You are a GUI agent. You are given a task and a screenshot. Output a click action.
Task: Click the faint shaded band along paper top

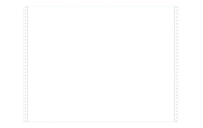tap(101, 8)
